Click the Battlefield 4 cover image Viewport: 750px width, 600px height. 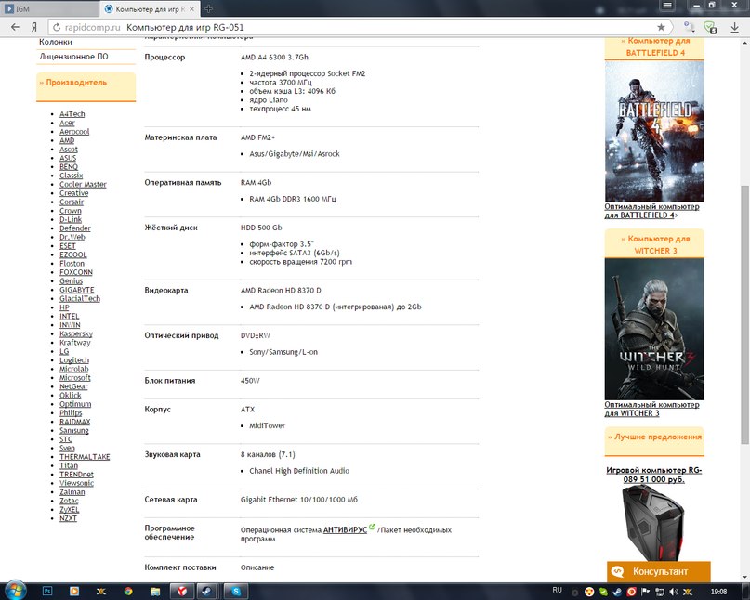654,132
